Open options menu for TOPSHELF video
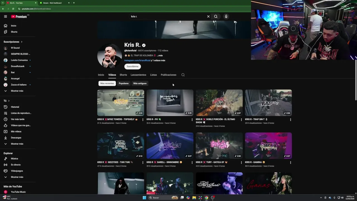This screenshot has width=357, height=201. point(143,119)
